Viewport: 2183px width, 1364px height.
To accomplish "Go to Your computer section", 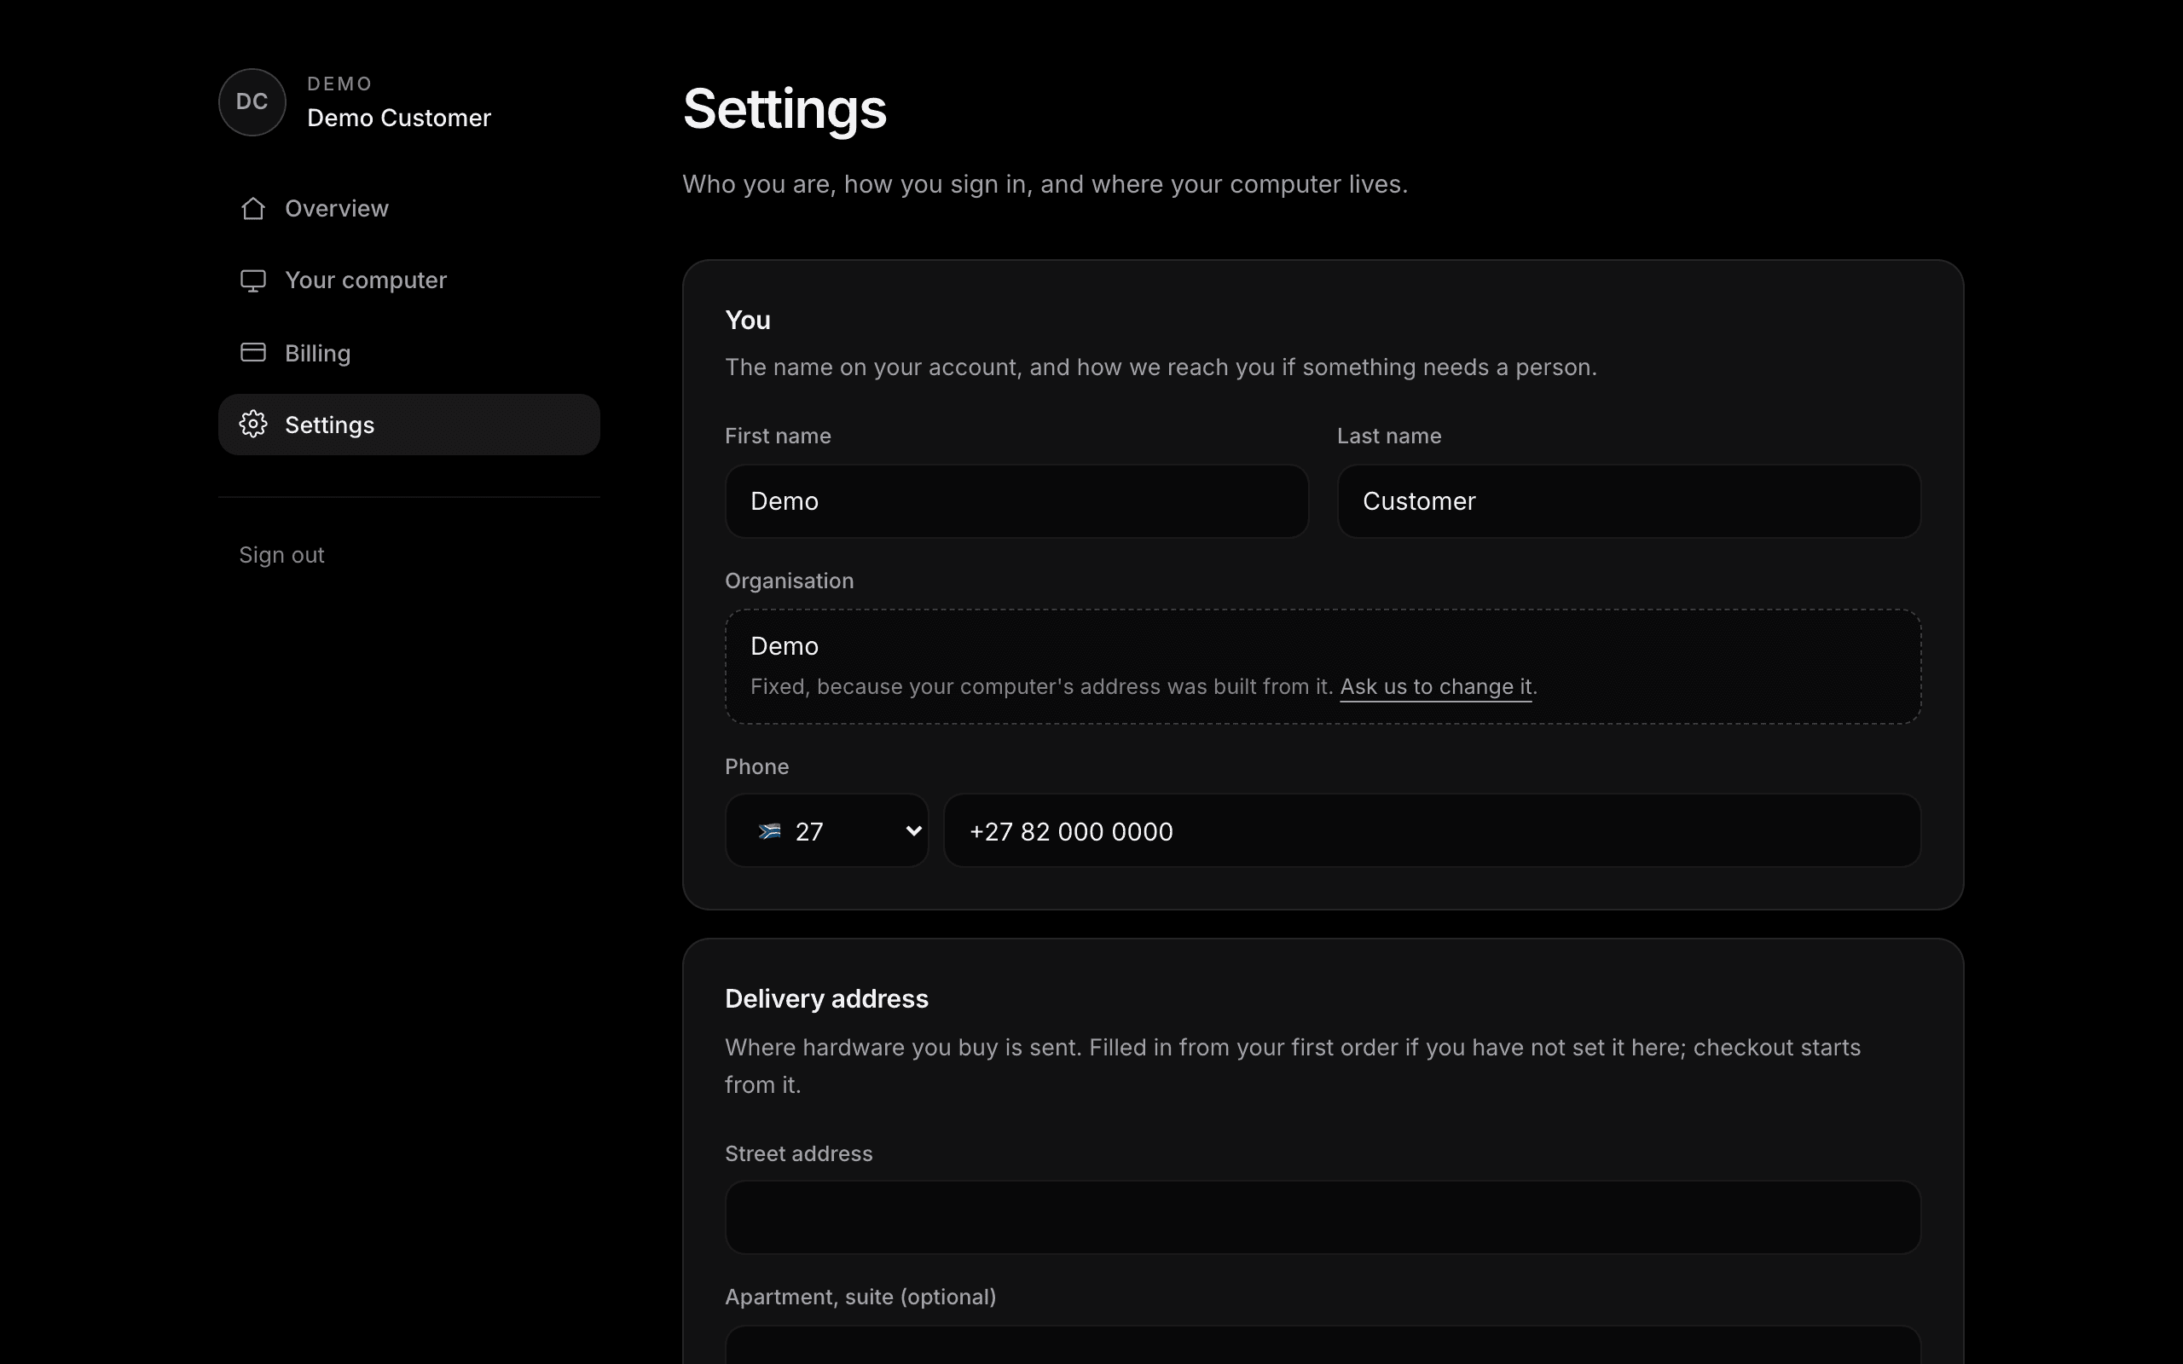I will click(x=408, y=280).
